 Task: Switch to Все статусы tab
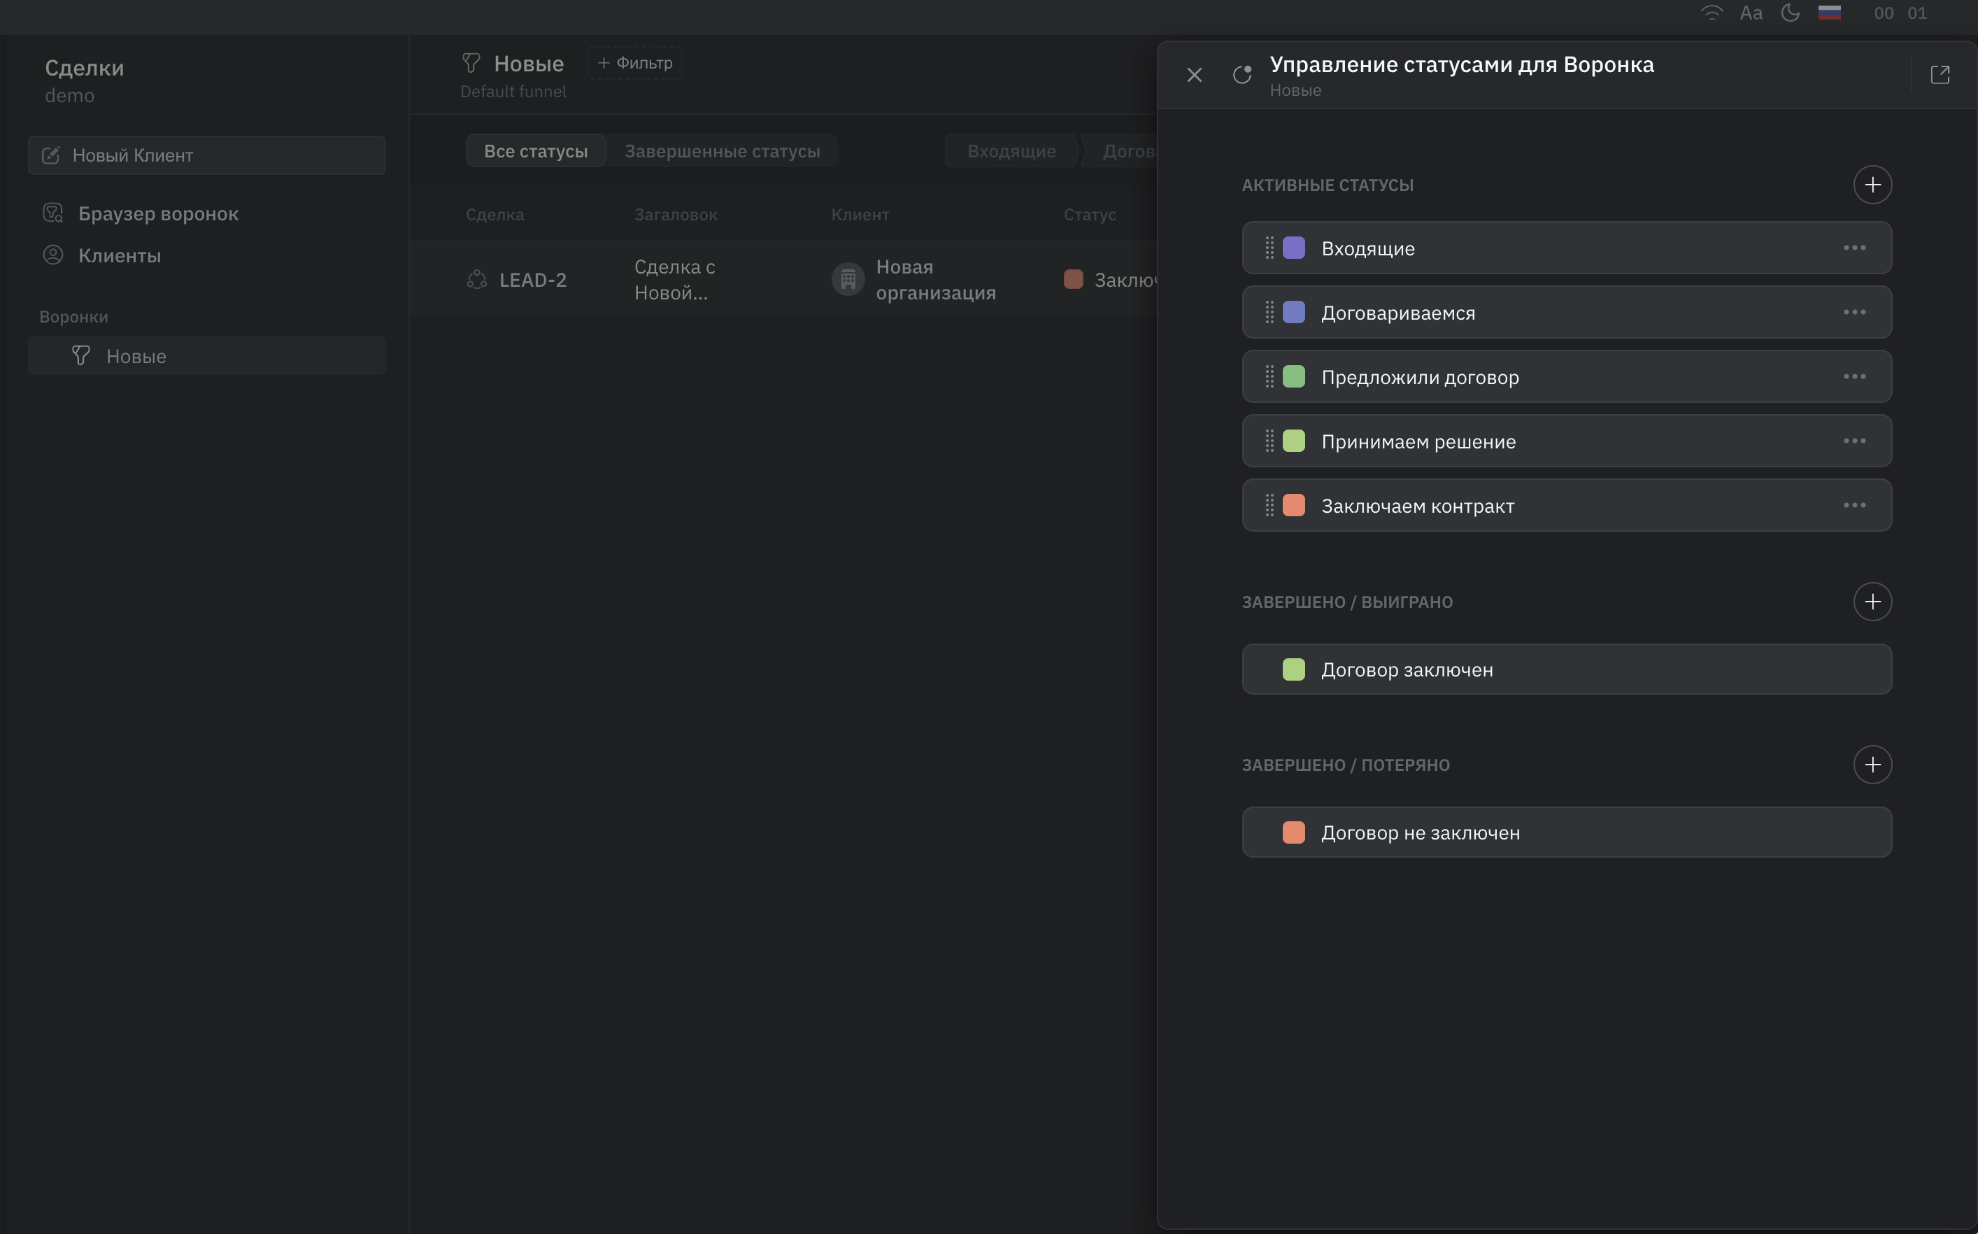(535, 151)
